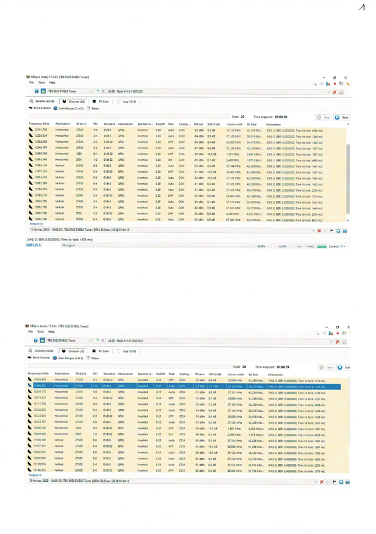Select the 12111,766 Horizontal row in upper window

[187, 129]
